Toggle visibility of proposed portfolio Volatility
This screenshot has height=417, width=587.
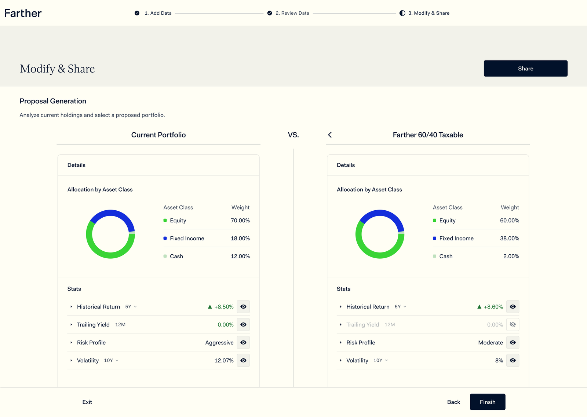(513, 361)
